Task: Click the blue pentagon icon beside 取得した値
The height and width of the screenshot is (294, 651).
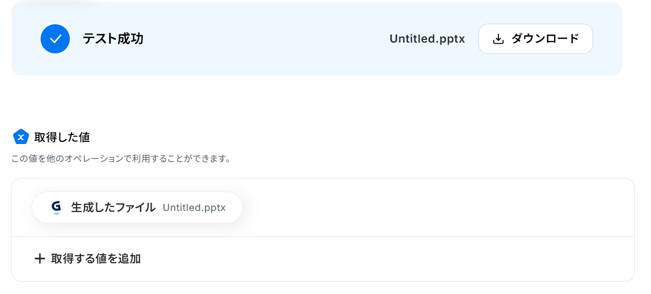Action: point(21,137)
